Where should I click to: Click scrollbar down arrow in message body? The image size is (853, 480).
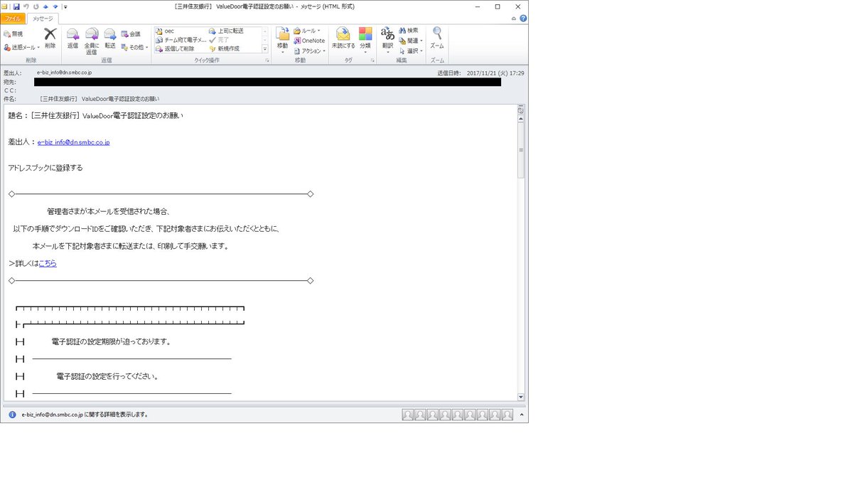point(521,397)
